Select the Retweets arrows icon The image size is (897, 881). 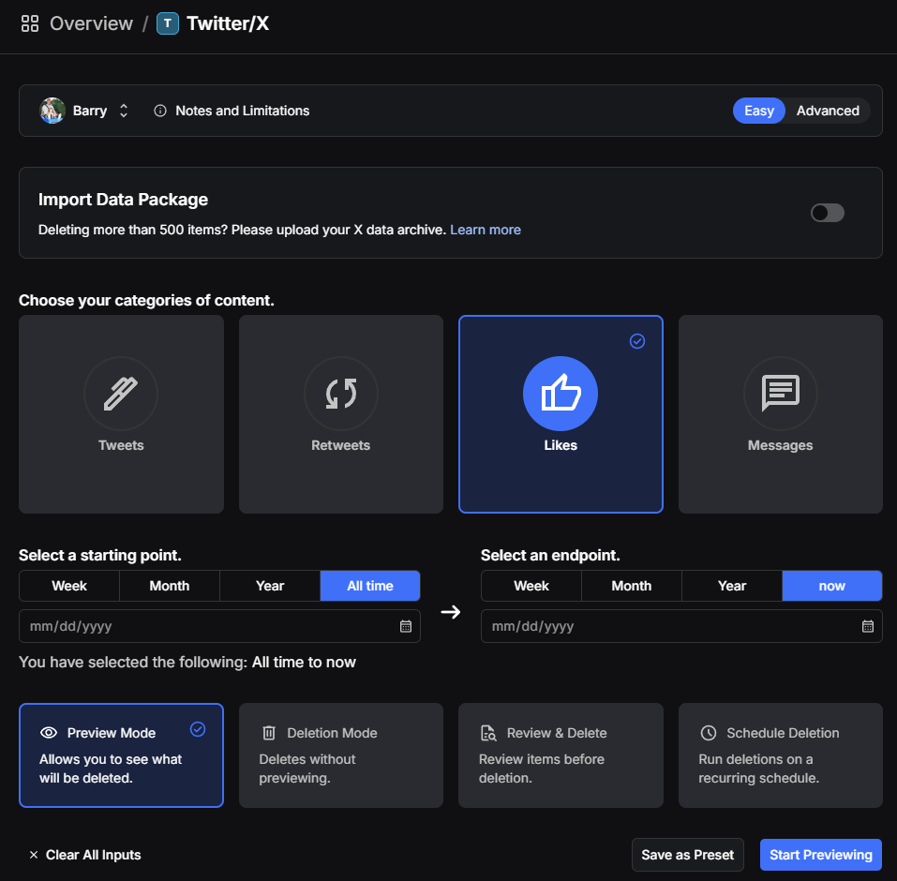point(341,394)
